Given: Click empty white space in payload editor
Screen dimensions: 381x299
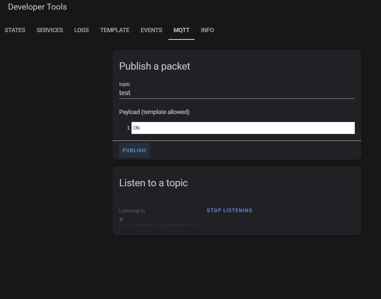Looking at the screenshot, I should pos(252,128).
